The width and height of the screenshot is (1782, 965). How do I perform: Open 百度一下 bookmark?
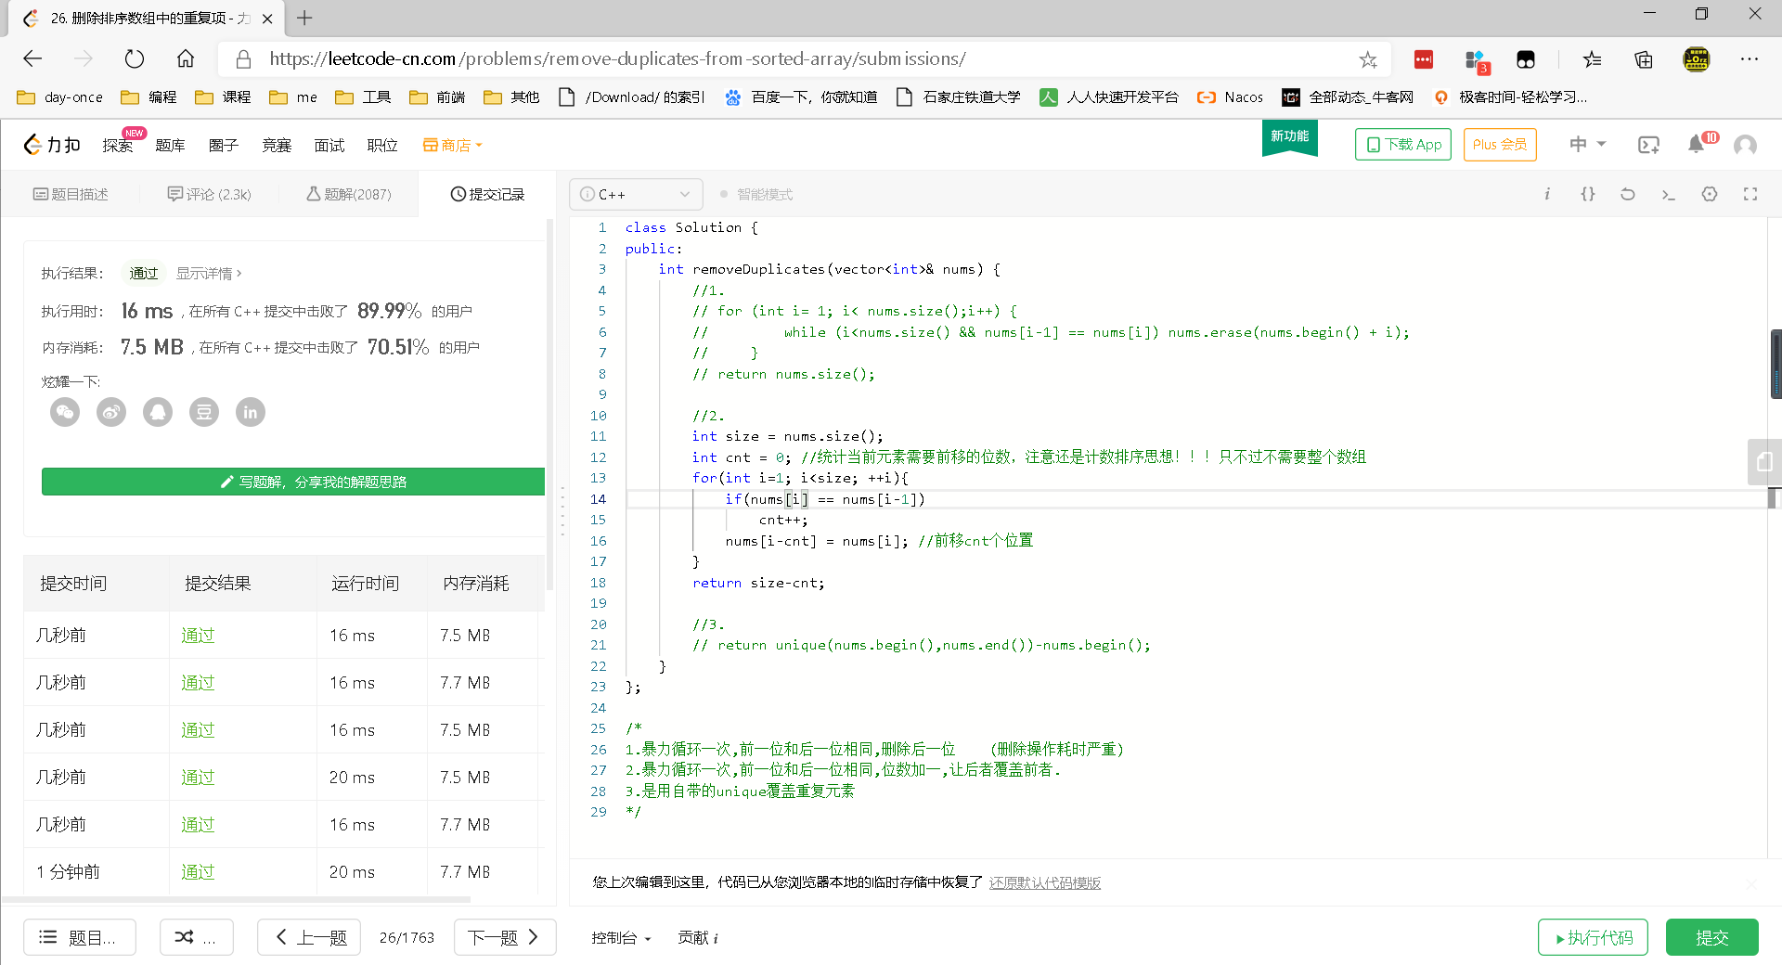pyautogui.click(x=801, y=97)
